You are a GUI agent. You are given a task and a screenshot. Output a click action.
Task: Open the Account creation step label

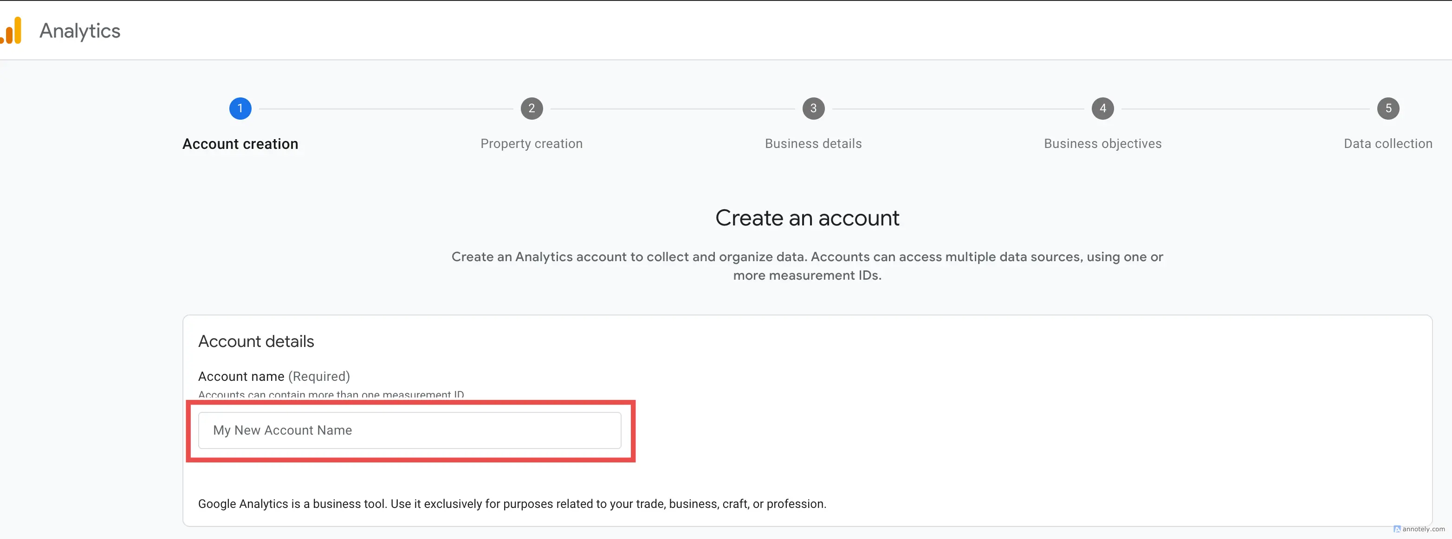tap(240, 144)
